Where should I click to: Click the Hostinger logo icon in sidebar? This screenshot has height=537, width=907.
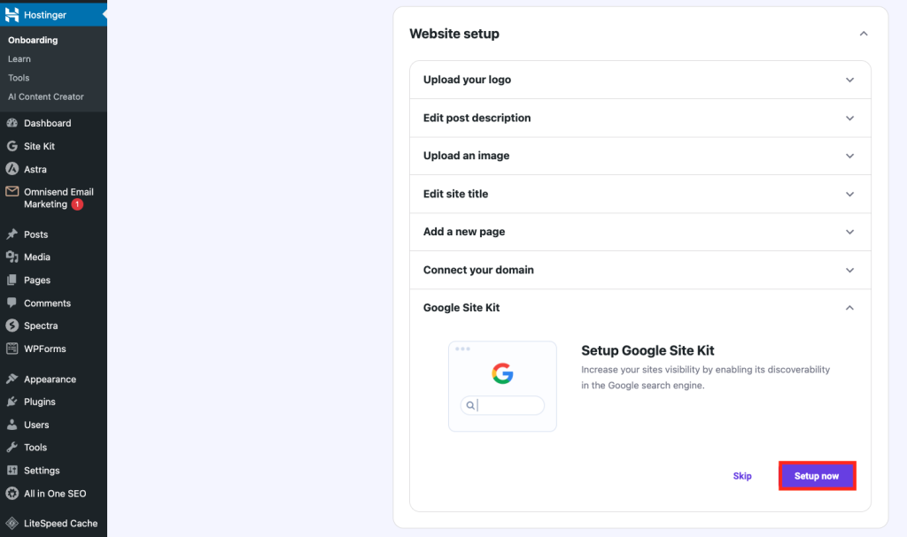(12, 15)
